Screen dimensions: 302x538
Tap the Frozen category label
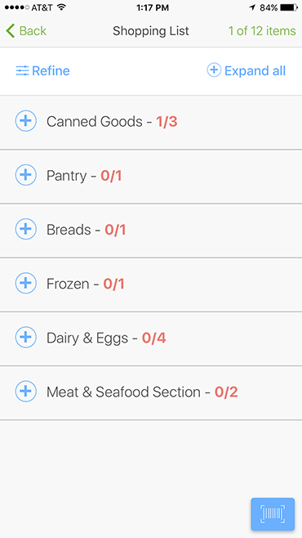point(68,284)
